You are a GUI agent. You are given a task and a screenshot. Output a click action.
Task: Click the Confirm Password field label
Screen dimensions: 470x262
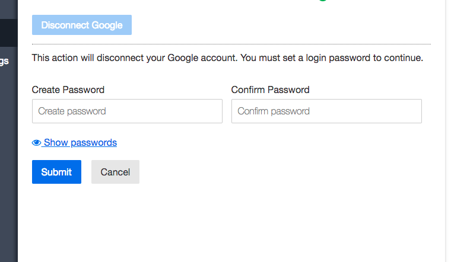click(x=270, y=90)
